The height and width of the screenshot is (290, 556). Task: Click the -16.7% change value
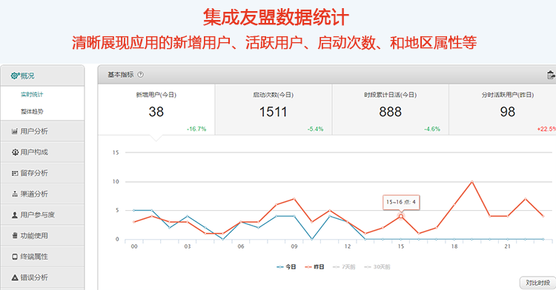click(196, 129)
